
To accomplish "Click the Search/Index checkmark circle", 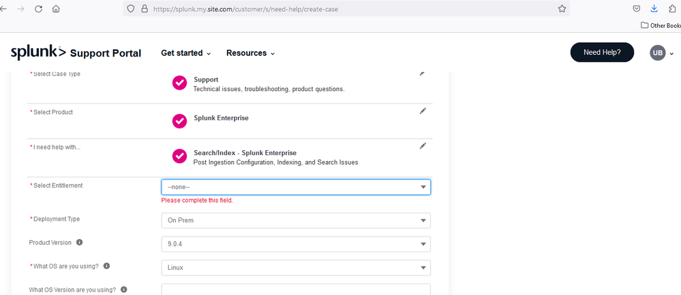I will coord(179,156).
